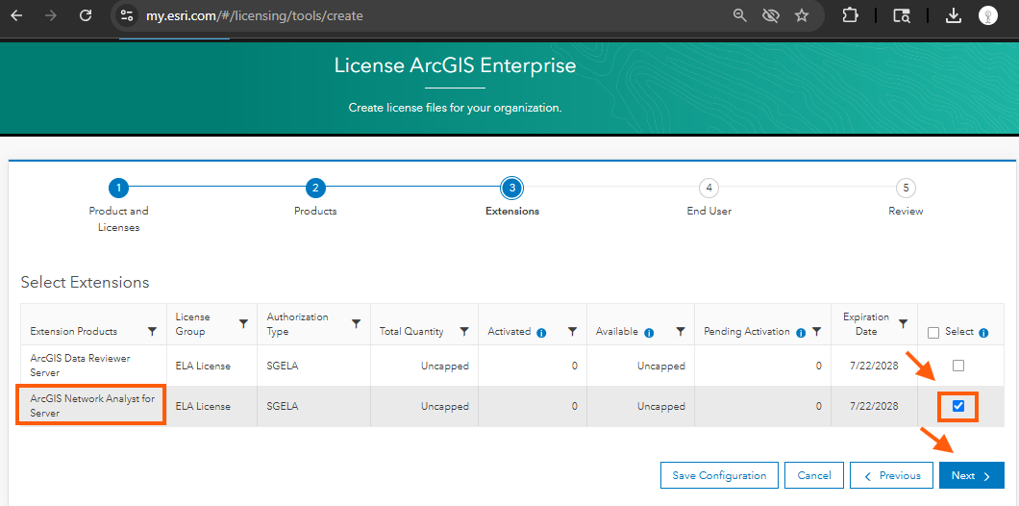Show the Activated column info tooltip
This screenshot has height=506, width=1019.
click(541, 332)
